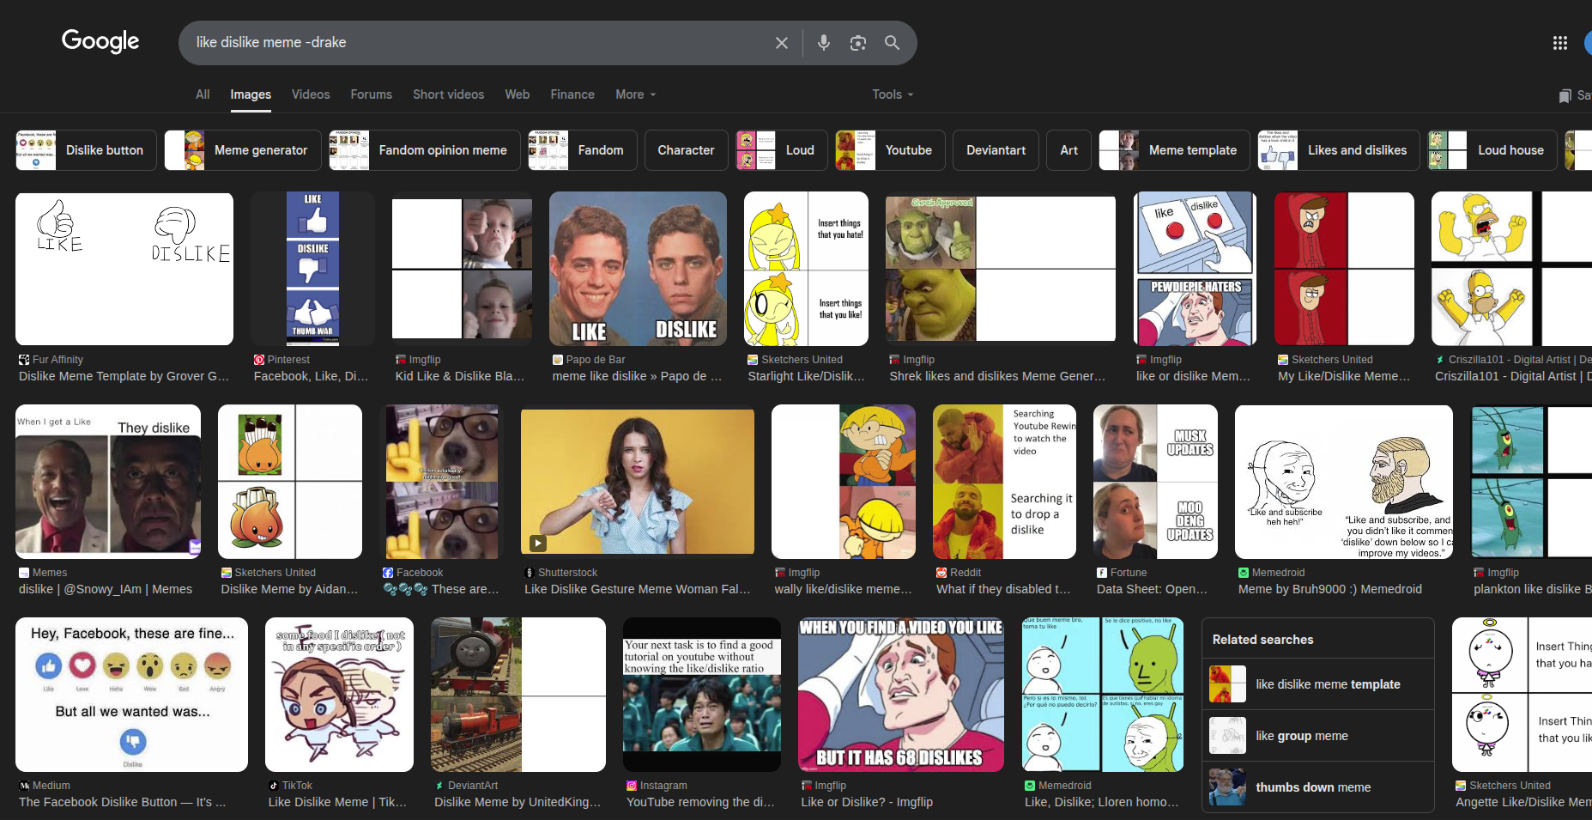Open related search like group meme
Screen dimensions: 1592x820
1318,736
